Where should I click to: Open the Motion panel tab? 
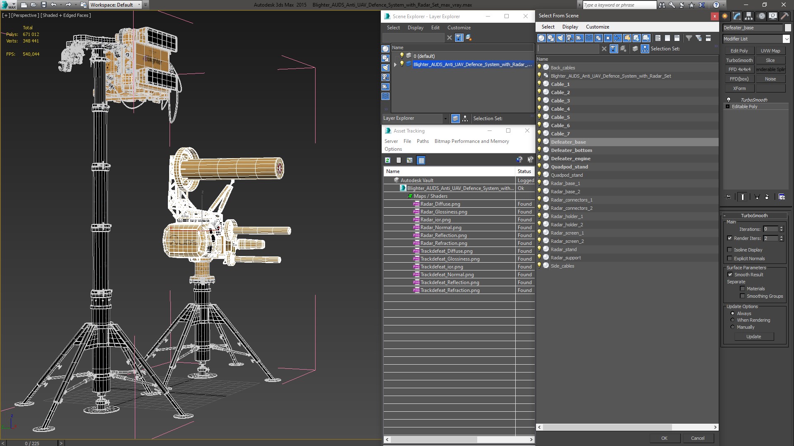click(x=761, y=16)
